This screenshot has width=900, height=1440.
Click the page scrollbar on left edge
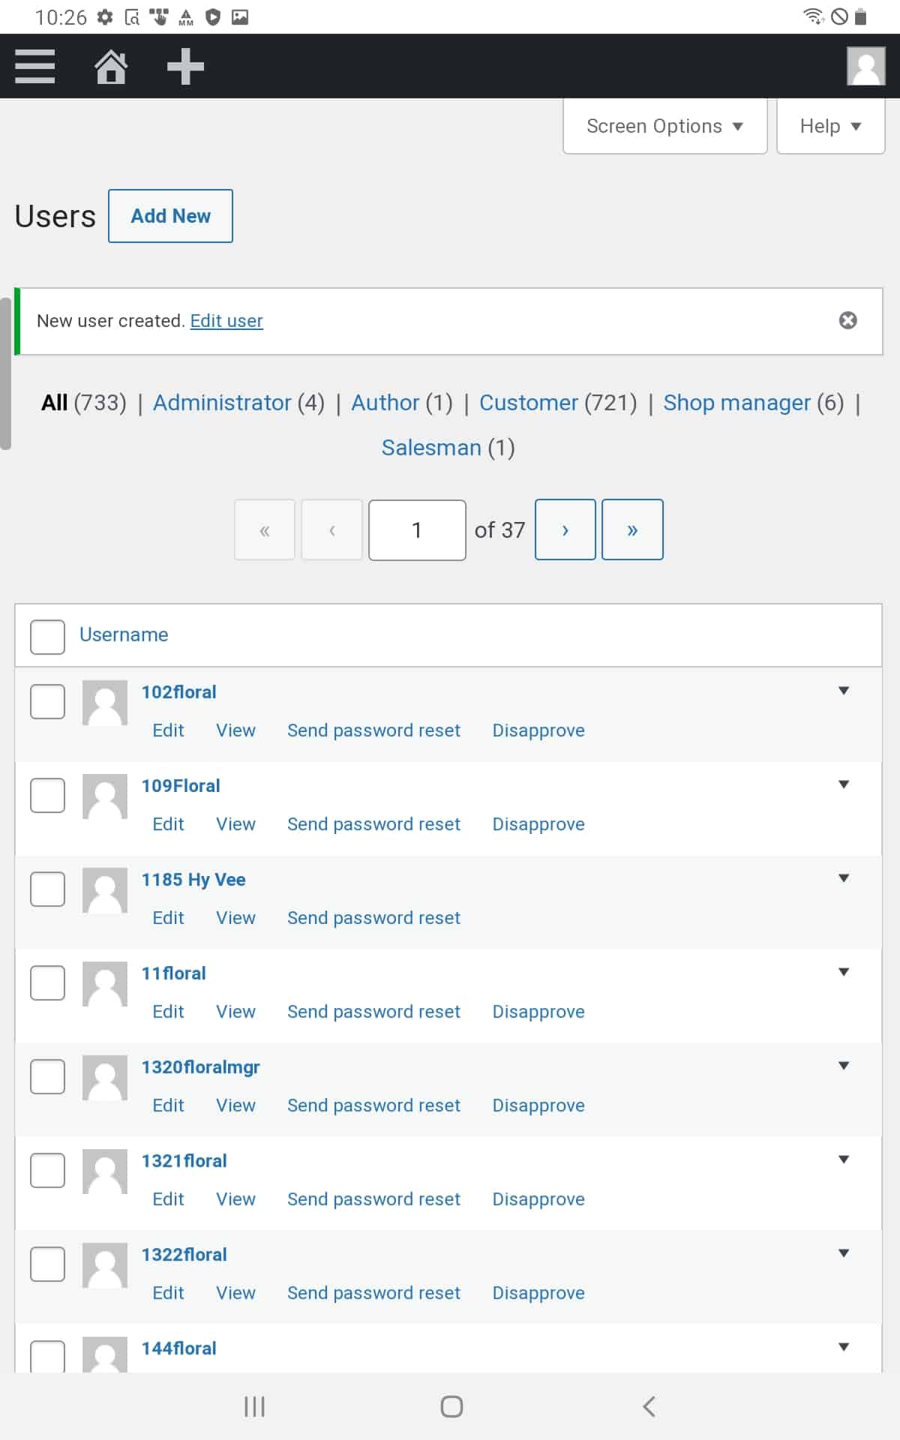[5, 373]
